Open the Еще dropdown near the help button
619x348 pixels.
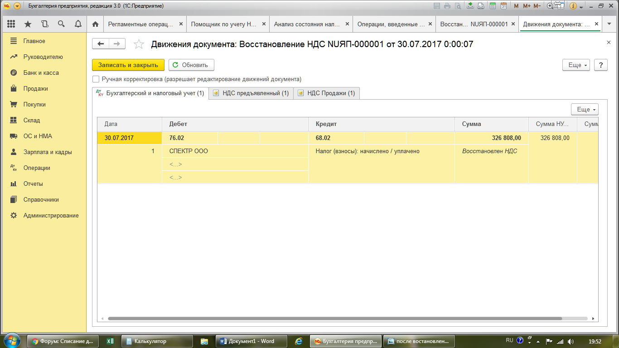(576, 65)
